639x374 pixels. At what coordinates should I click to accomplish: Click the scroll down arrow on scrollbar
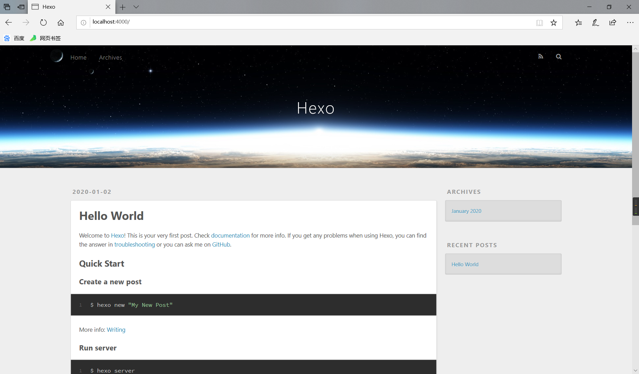click(636, 370)
